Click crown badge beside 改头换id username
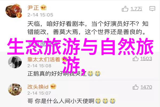 pyautogui.click(x=53, y=86)
